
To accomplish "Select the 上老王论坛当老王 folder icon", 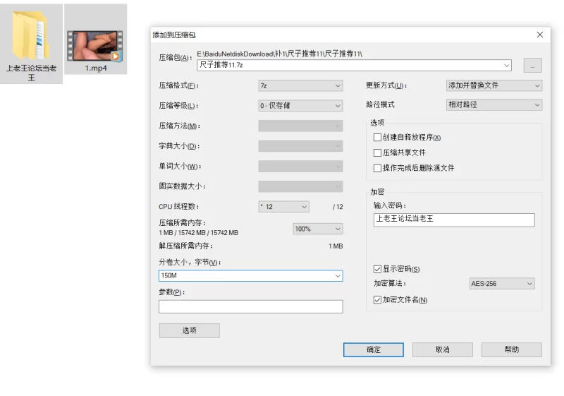I will 30,36.
